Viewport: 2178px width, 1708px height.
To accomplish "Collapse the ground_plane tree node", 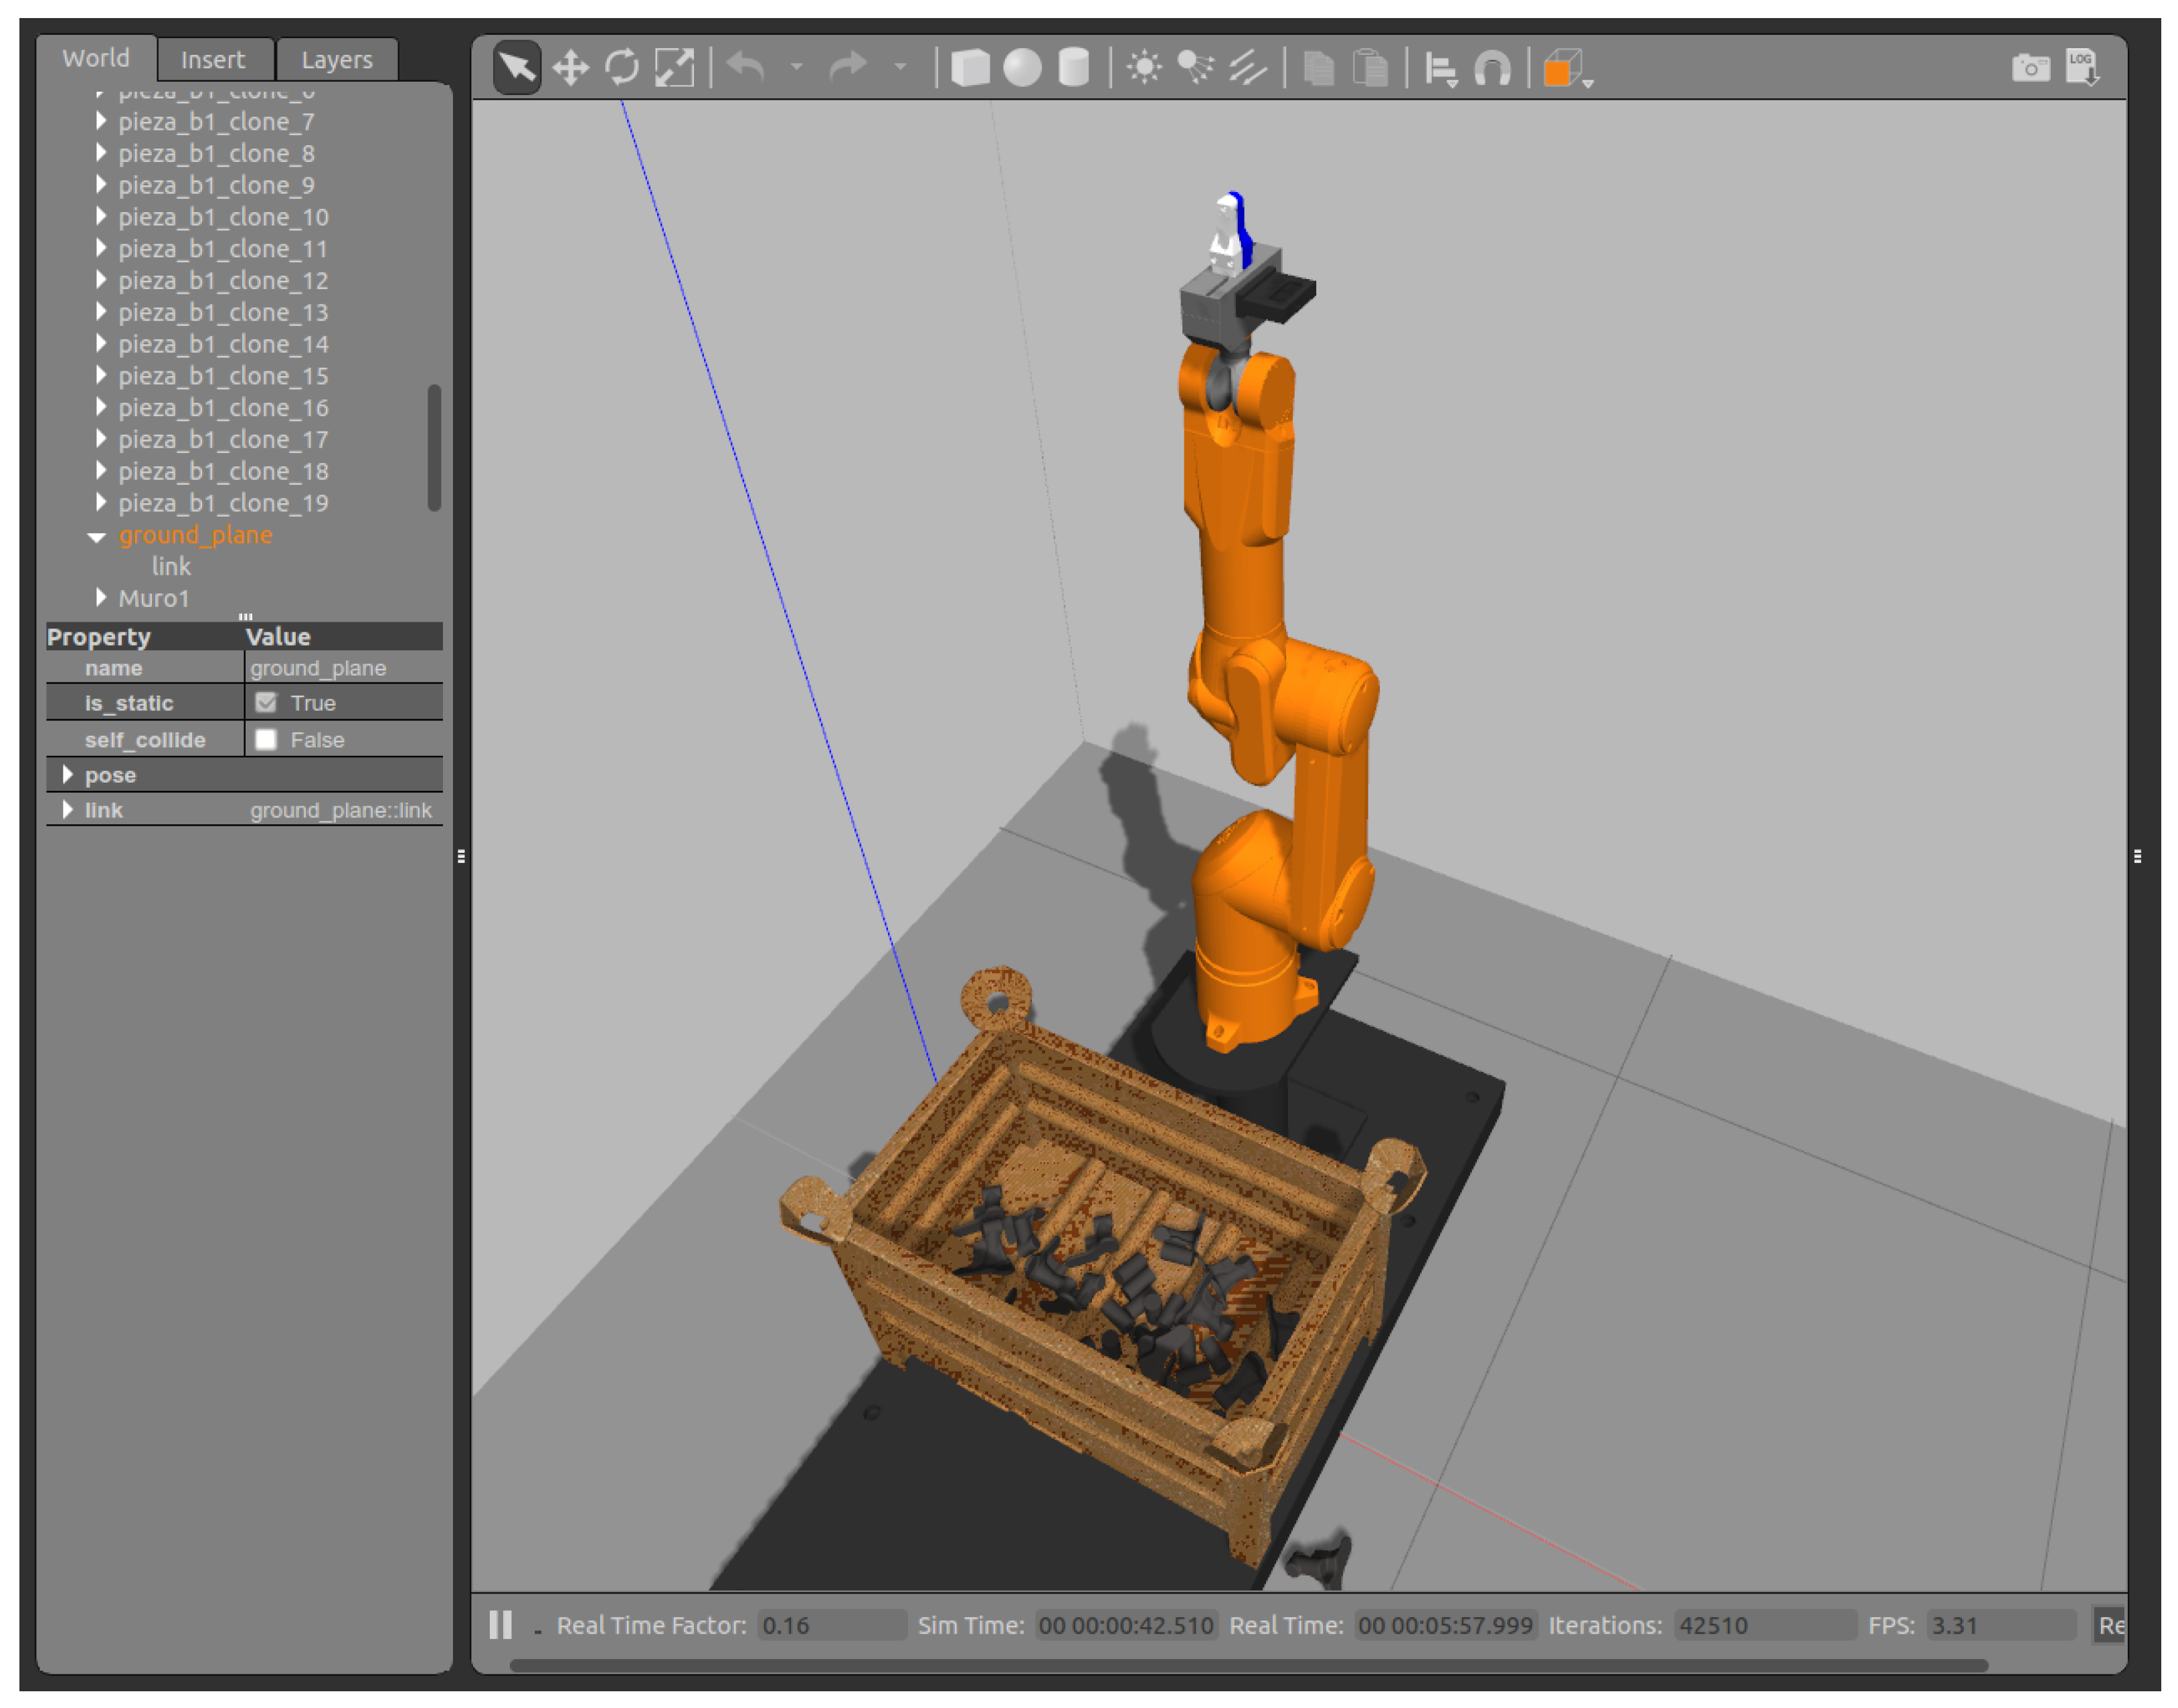I will (97, 536).
